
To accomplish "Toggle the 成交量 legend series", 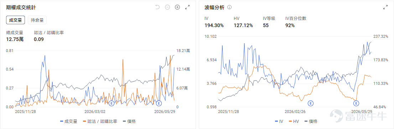I will point(69,122).
